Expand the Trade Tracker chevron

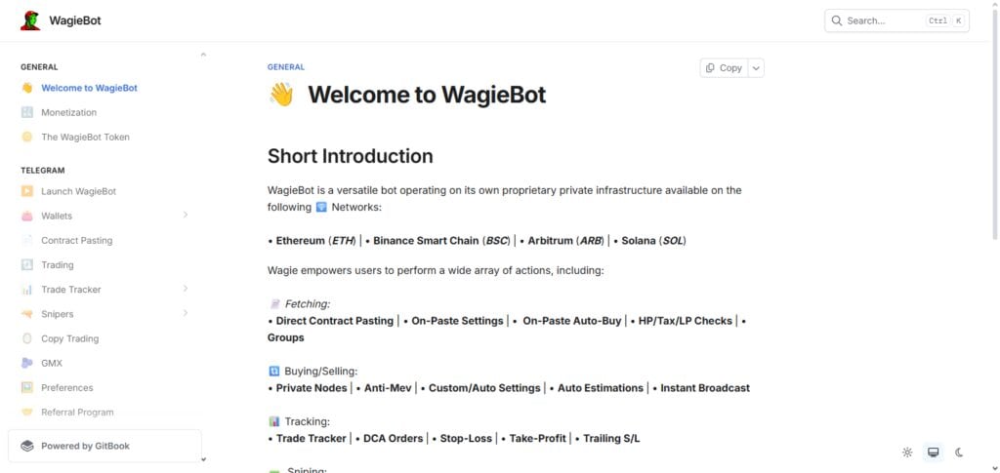point(185,289)
